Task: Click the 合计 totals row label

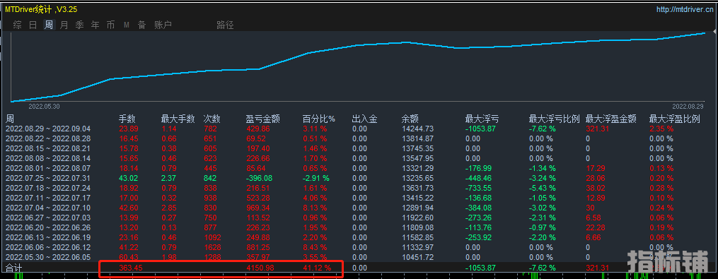Action: pos(13,268)
